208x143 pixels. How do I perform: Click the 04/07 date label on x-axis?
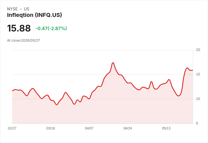coord(89,128)
